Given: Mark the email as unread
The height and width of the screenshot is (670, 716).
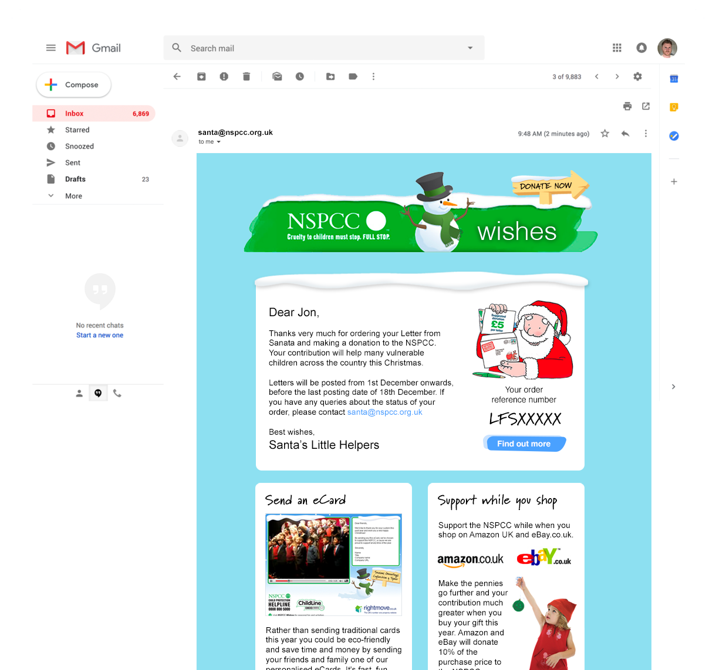Looking at the screenshot, I should pyautogui.click(x=277, y=76).
